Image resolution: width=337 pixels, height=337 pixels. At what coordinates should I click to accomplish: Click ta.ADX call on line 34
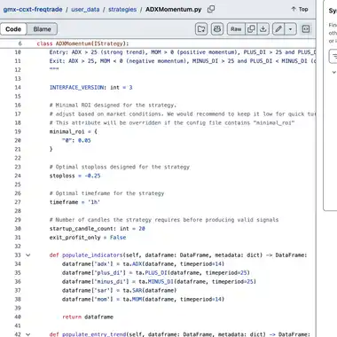coord(174,263)
